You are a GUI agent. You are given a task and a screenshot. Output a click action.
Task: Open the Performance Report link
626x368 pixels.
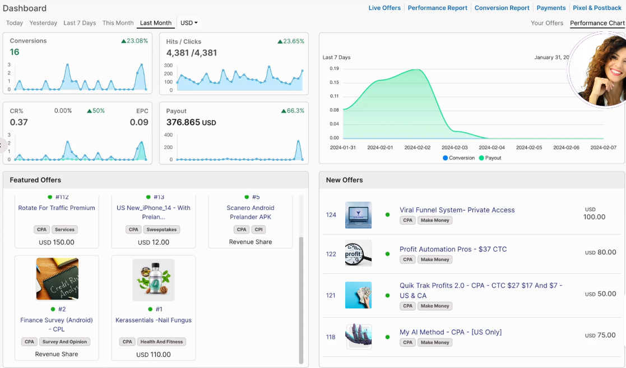(437, 8)
